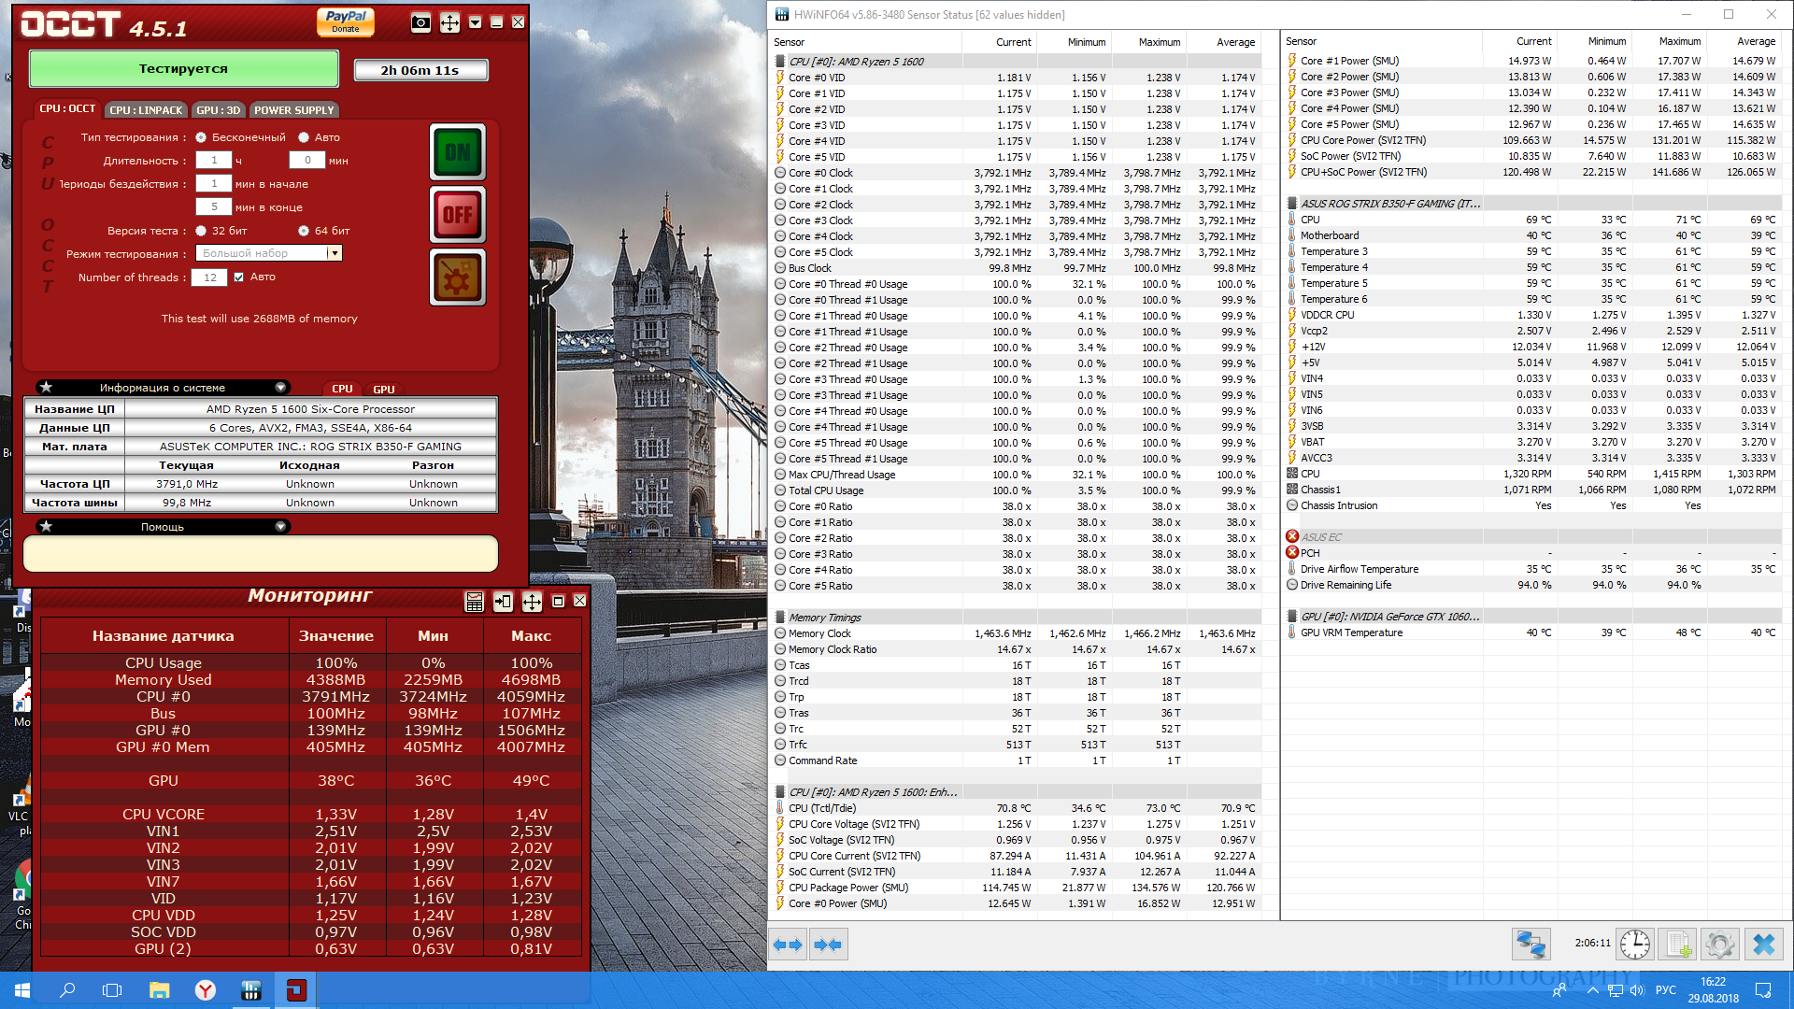Viewport: 1794px width, 1009px height.
Task: Select the Авто test type radio
Action: pos(304,137)
